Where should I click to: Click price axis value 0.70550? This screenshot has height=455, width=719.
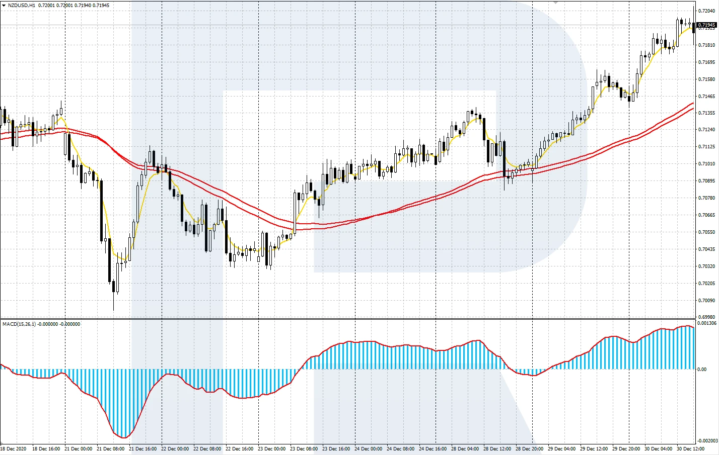point(707,232)
